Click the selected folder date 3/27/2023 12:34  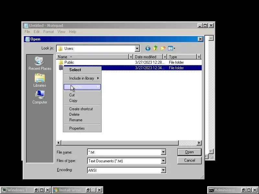pos(150,68)
